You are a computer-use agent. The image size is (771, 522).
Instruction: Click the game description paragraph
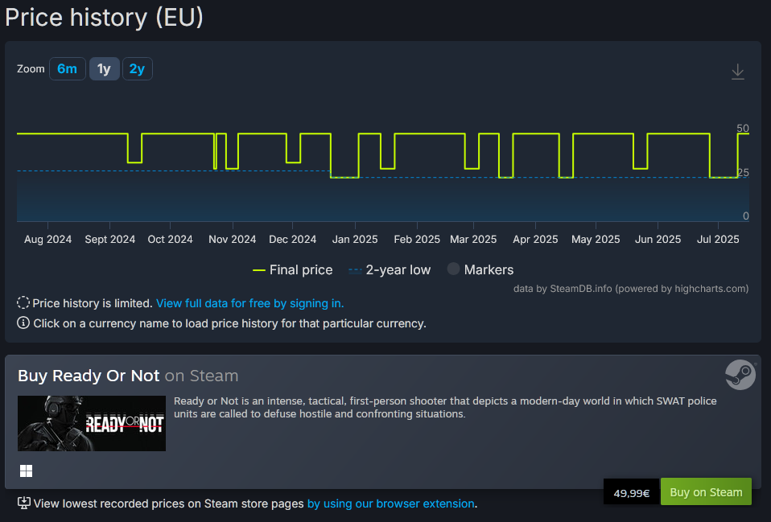pos(445,408)
